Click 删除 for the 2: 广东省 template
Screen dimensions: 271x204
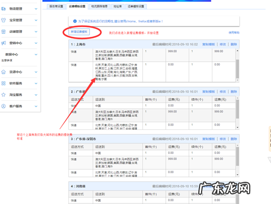tap(234, 91)
